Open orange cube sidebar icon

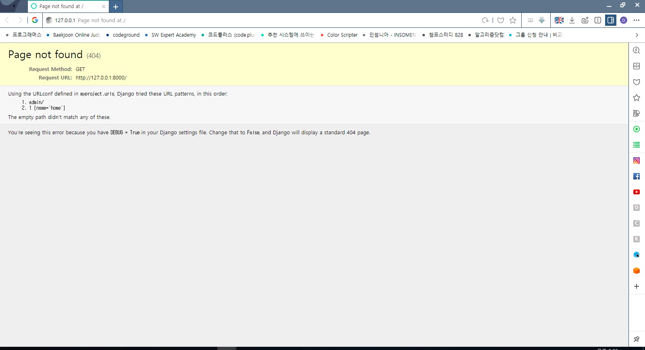tap(637, 271)
